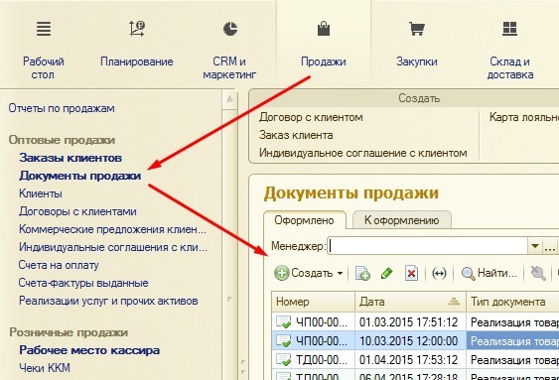The width and height of the screenshot is (559, 380).
Task: Create Карта лояльности from Создать panel
Action: pyautogui.click(x=524, y=117)
